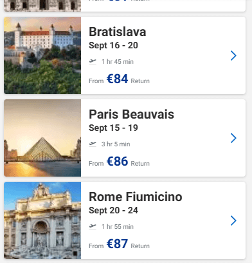
Task: Open Paris Beauvais deal chevron arrow
Action: pos(233,138)
